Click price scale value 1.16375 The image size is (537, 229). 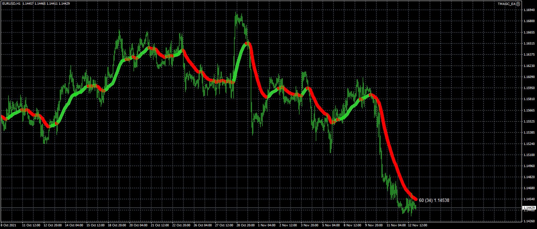[529, 55]
